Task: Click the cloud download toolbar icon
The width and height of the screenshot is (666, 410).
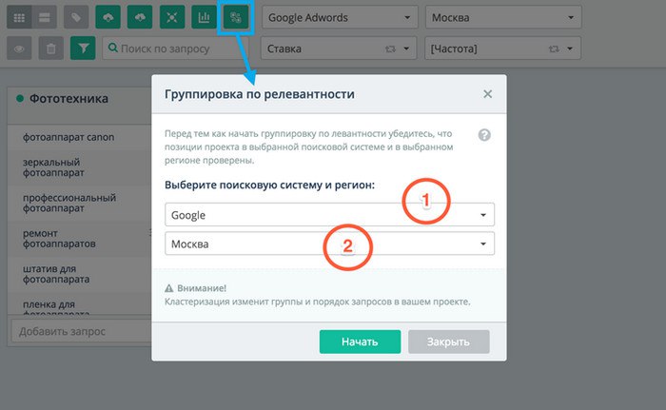Action: (140, 17)
